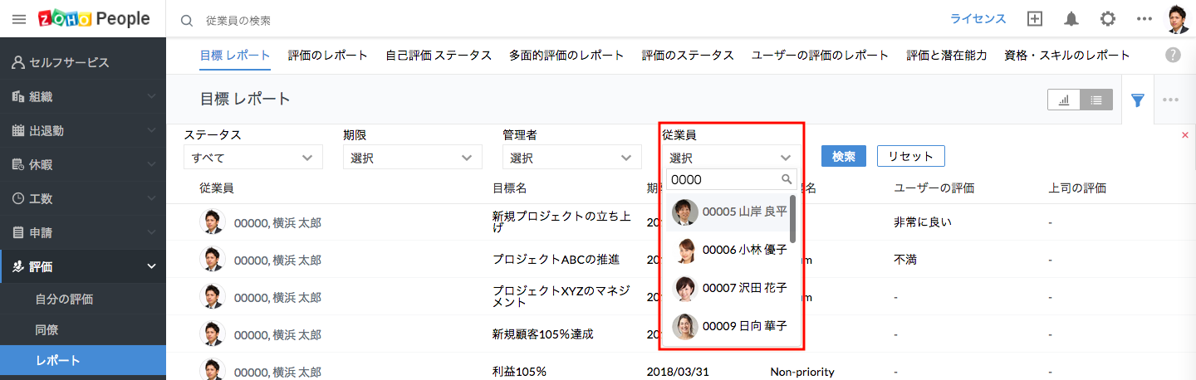Select employee 00009 日向 華子
Screen dimensions: 1196x380
[728, 326]
